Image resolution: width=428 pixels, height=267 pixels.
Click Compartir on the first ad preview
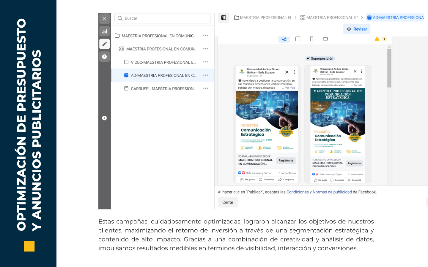tap(286, 179)
